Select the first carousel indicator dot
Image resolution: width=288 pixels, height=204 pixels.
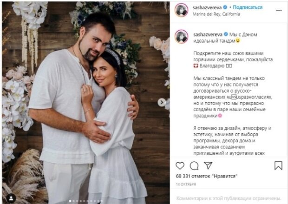(70, 201)
